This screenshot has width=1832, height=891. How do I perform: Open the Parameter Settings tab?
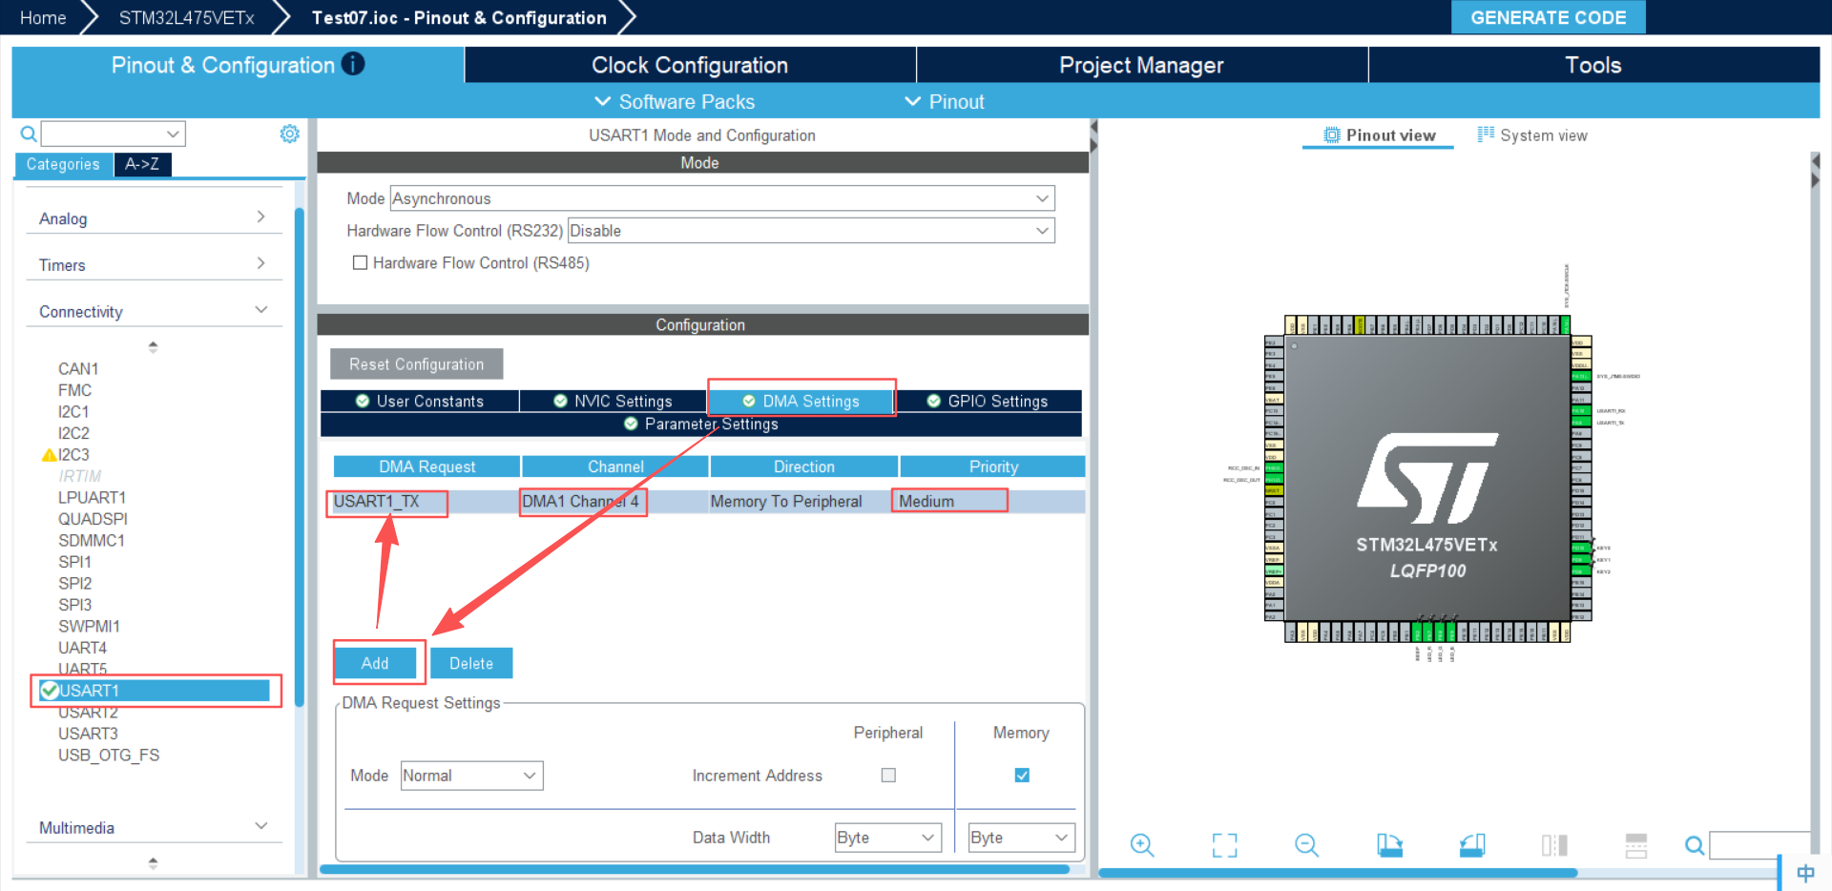coord(701,424)
